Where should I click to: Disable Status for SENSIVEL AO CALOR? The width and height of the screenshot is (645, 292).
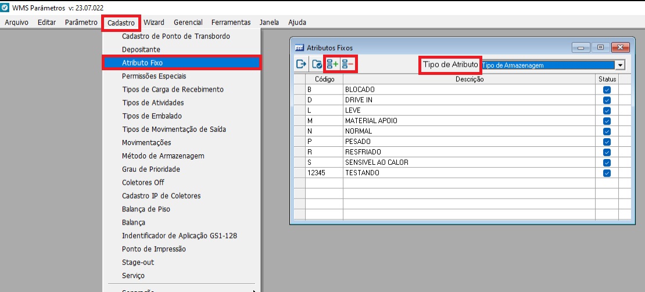[607, 163]
